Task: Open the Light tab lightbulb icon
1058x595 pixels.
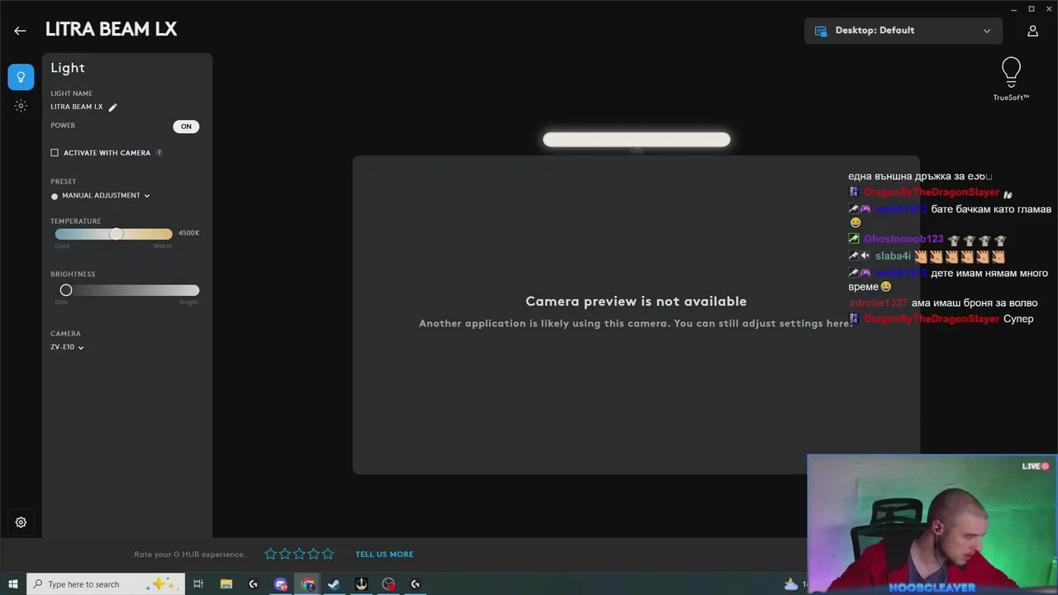Action: pos(21,77)
